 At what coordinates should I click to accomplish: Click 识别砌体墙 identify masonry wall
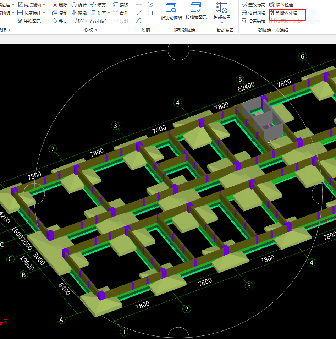[171, 11]
